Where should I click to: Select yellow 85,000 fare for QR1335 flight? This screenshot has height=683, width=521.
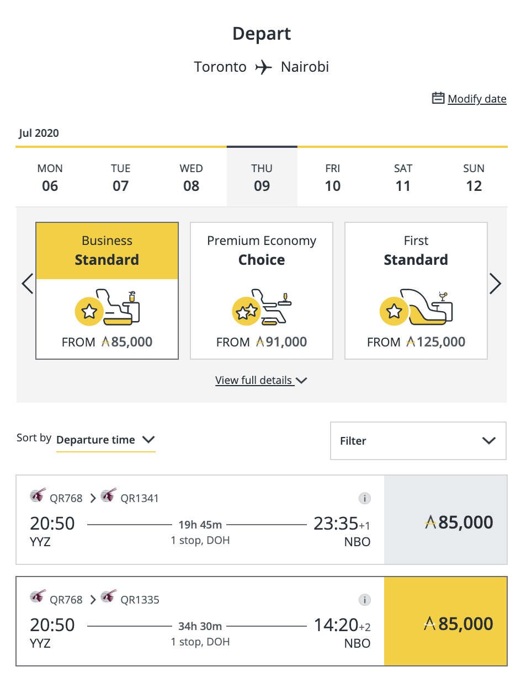(x=445, y=623)
